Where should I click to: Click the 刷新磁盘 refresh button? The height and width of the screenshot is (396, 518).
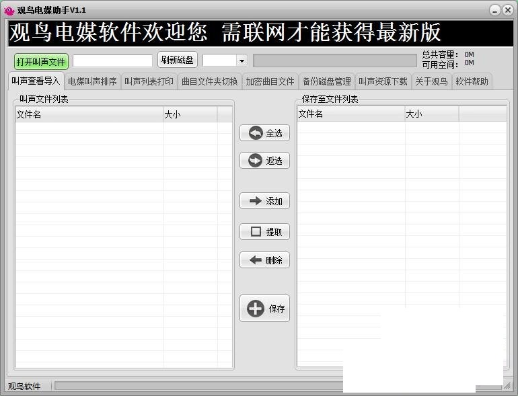click(178, 60)
